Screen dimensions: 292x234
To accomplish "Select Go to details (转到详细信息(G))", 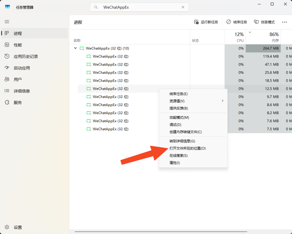I will click(193, 141).
